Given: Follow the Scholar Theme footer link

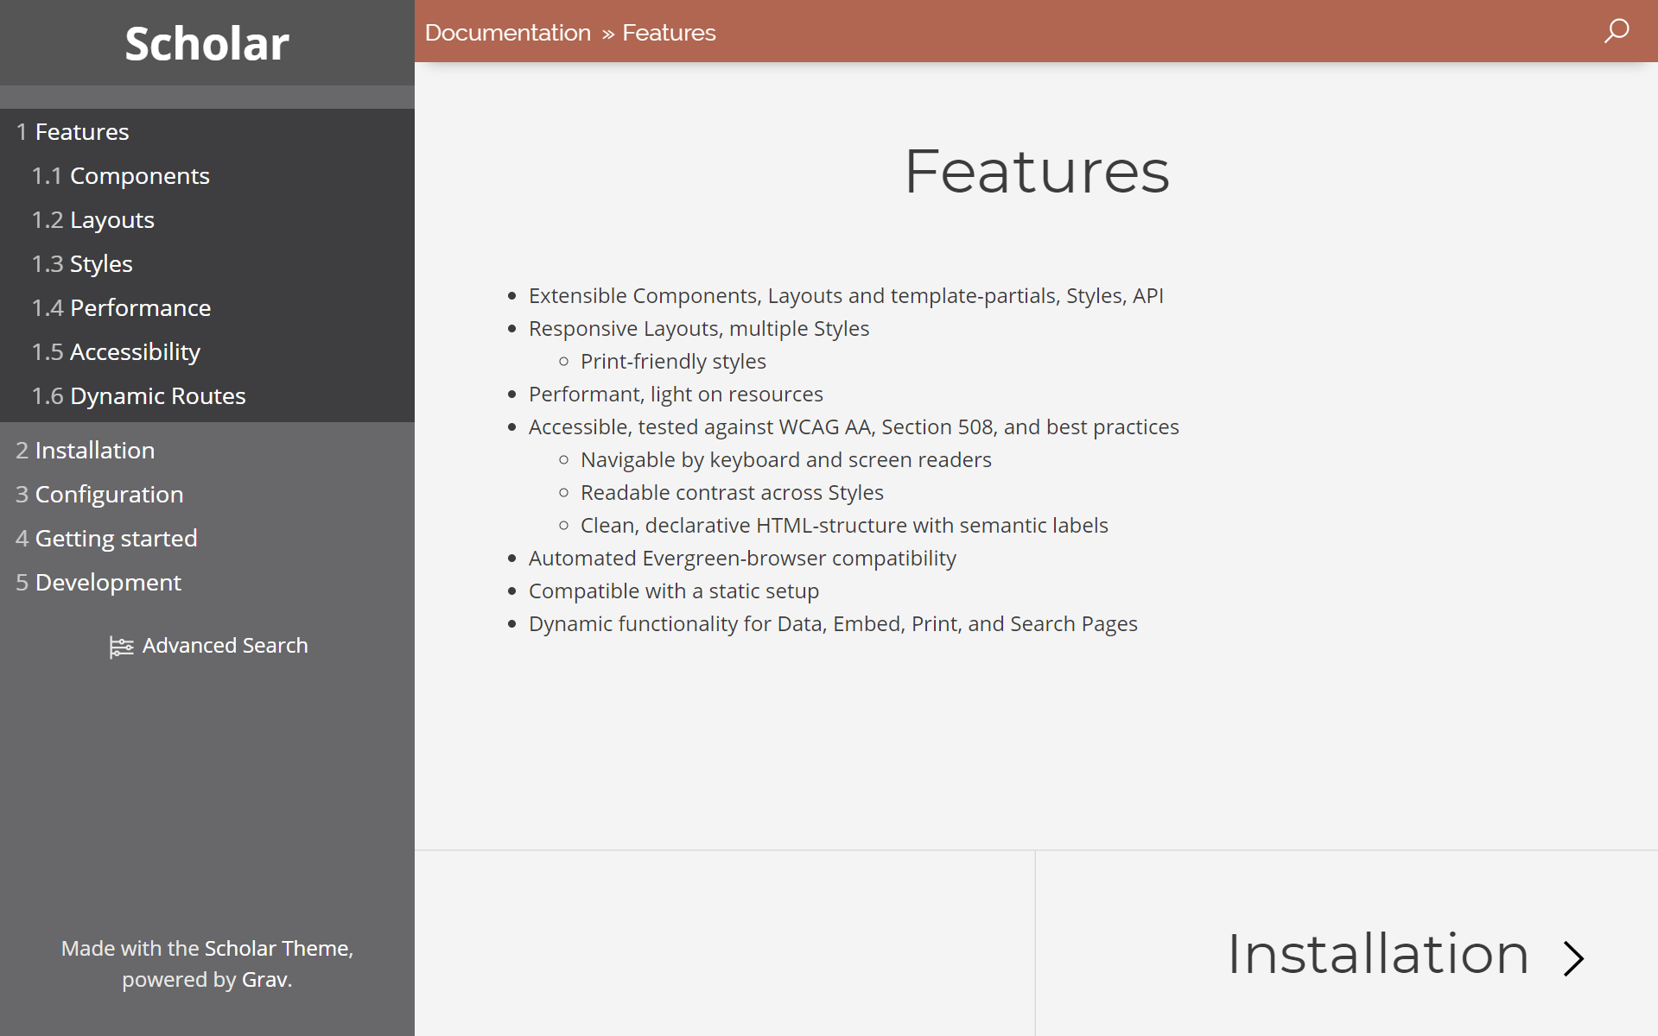Looking at the screenshot, I should (x=277, y=948).
